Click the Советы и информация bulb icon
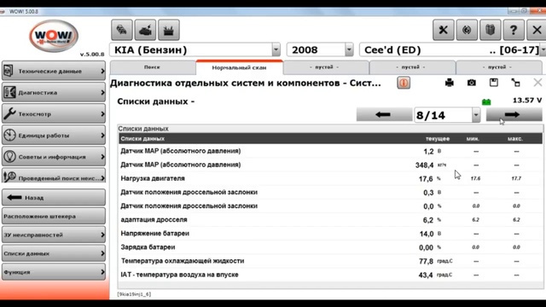Viewport: 546px width, 307px height. point(9,156)
